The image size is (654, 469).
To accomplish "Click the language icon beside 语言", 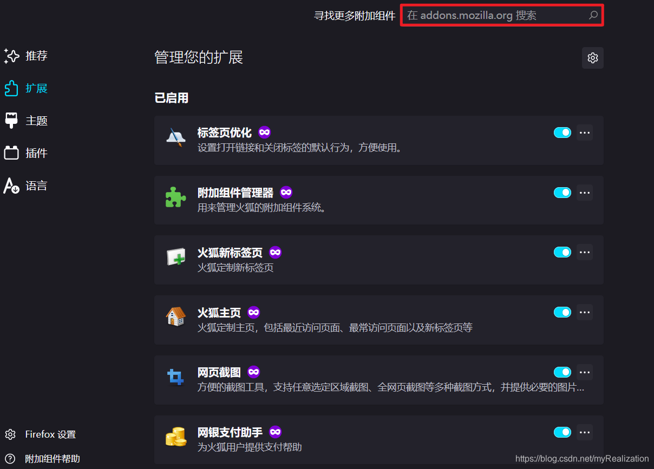I will [11, 186].
